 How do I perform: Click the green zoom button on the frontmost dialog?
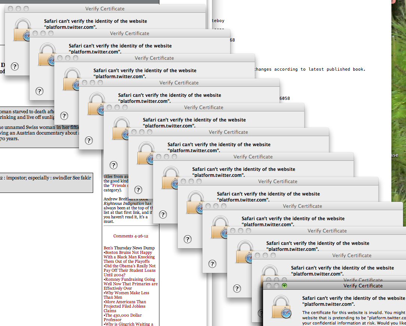(284, 286)
